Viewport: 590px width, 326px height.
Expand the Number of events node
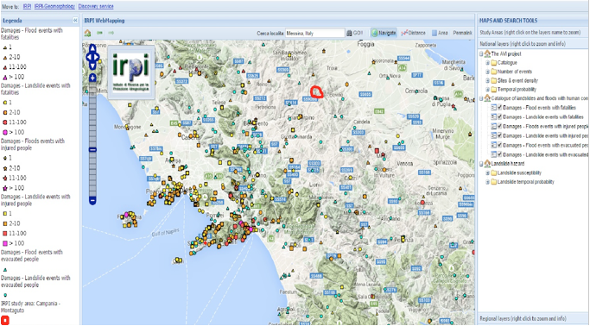[x=488, y=72]
